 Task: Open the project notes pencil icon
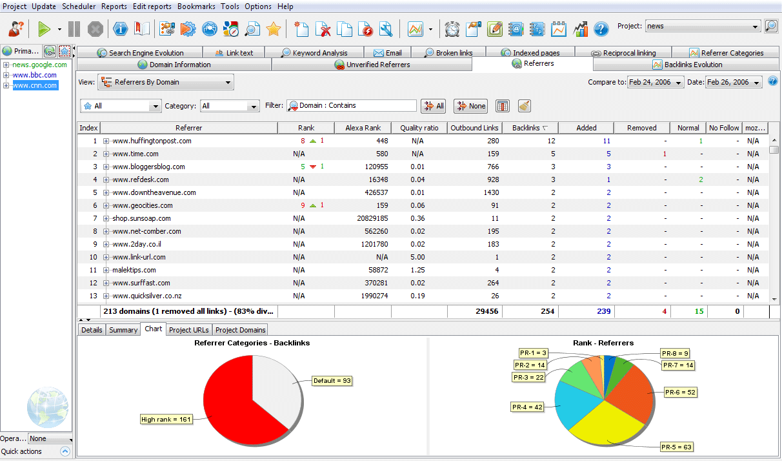(x=496, y=29)
